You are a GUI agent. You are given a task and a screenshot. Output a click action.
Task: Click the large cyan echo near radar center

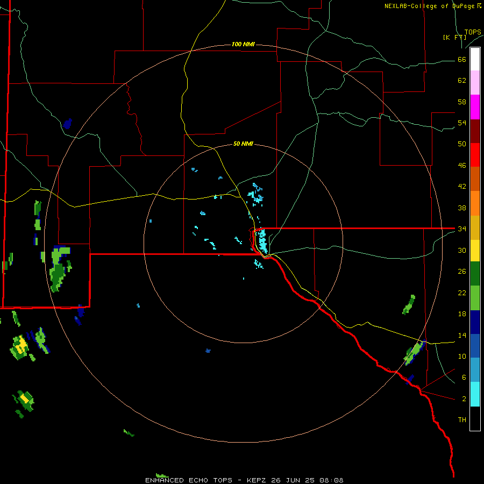point(262,240)
